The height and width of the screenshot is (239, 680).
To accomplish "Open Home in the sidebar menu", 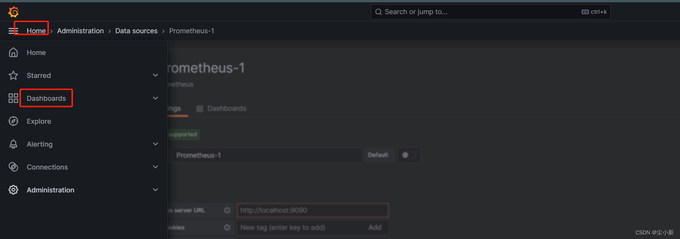I will (36, 53).
